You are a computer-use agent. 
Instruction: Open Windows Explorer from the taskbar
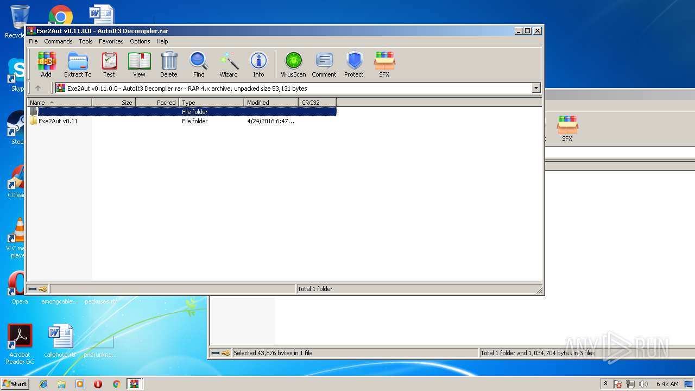click(61, 384)
